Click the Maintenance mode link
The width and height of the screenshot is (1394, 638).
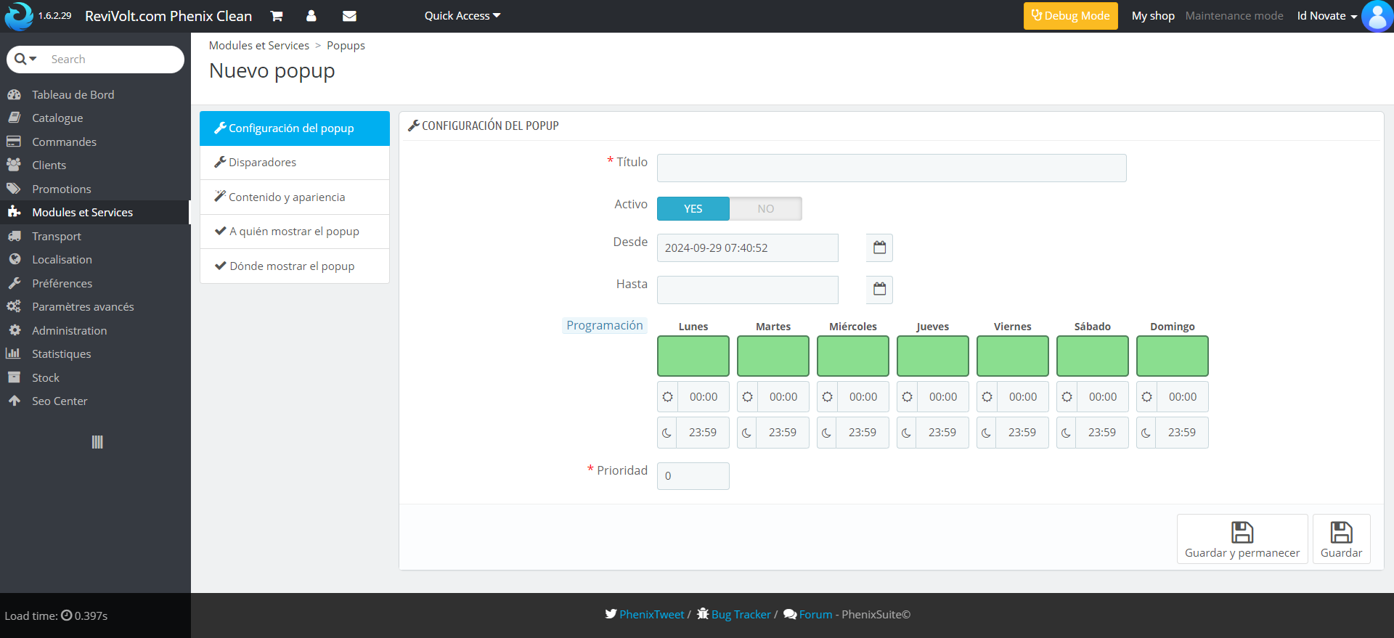[x=1234, y=16]
